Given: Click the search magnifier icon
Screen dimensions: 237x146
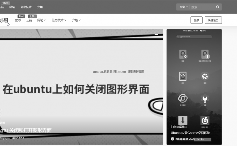Looking at the screenshot, I should point(217,7).
